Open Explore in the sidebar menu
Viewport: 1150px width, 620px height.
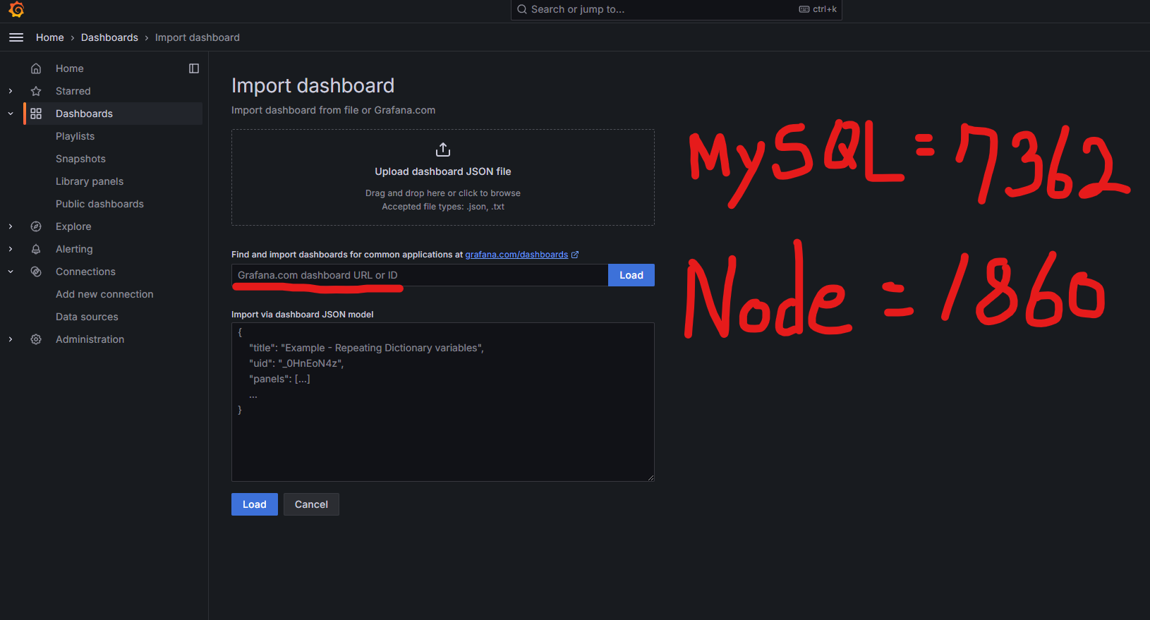point(73,226)
